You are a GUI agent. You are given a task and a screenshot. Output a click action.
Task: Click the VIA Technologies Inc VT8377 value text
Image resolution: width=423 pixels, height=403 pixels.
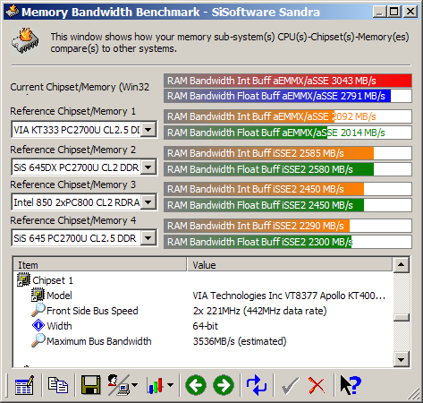289,296
